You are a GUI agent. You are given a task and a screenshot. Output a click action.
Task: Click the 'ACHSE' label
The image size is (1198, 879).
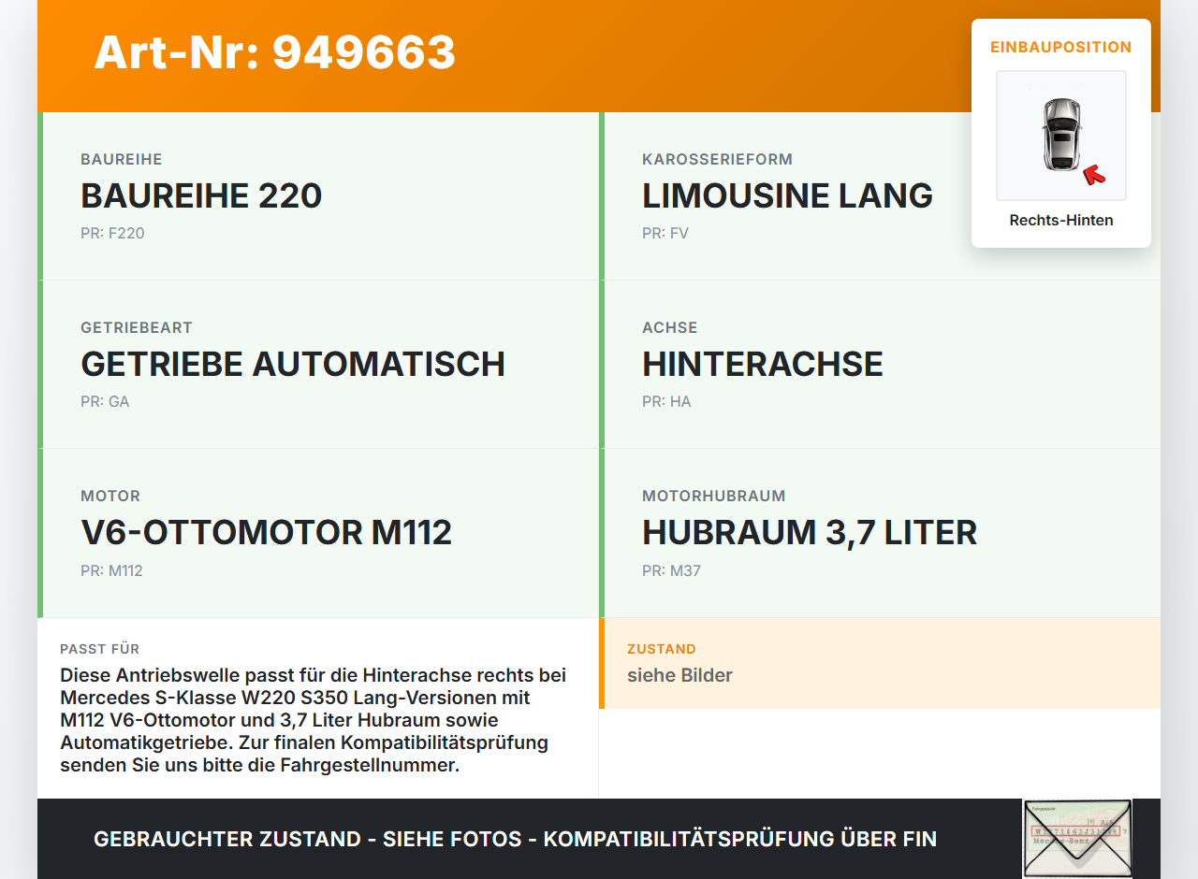(670, 328)
